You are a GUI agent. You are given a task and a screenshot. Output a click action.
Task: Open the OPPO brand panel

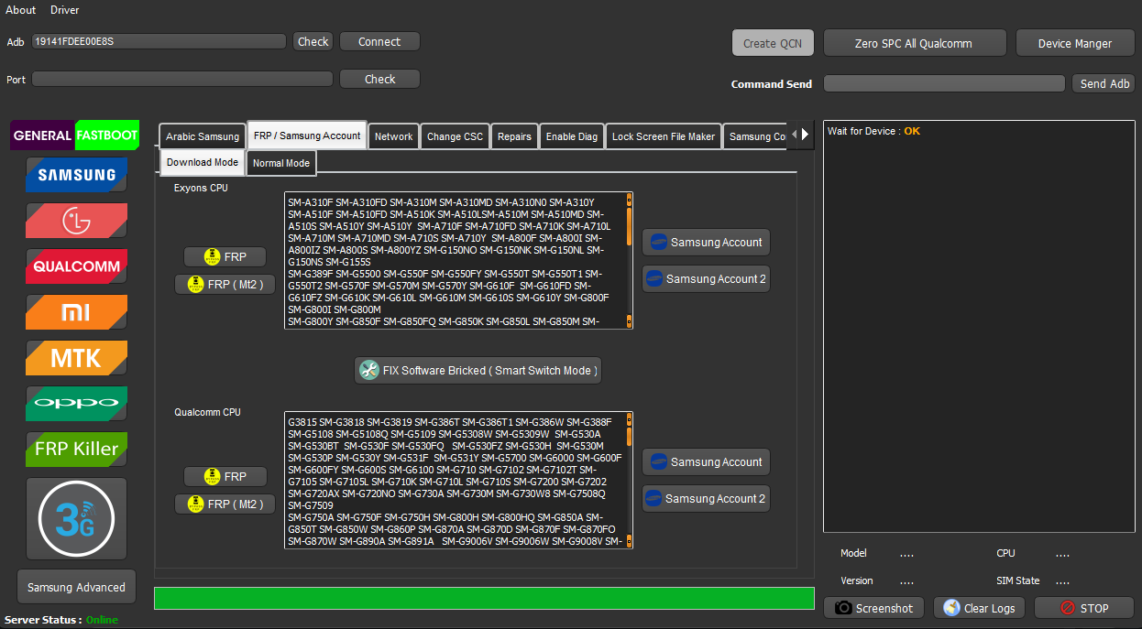click(x=77, y=403)
